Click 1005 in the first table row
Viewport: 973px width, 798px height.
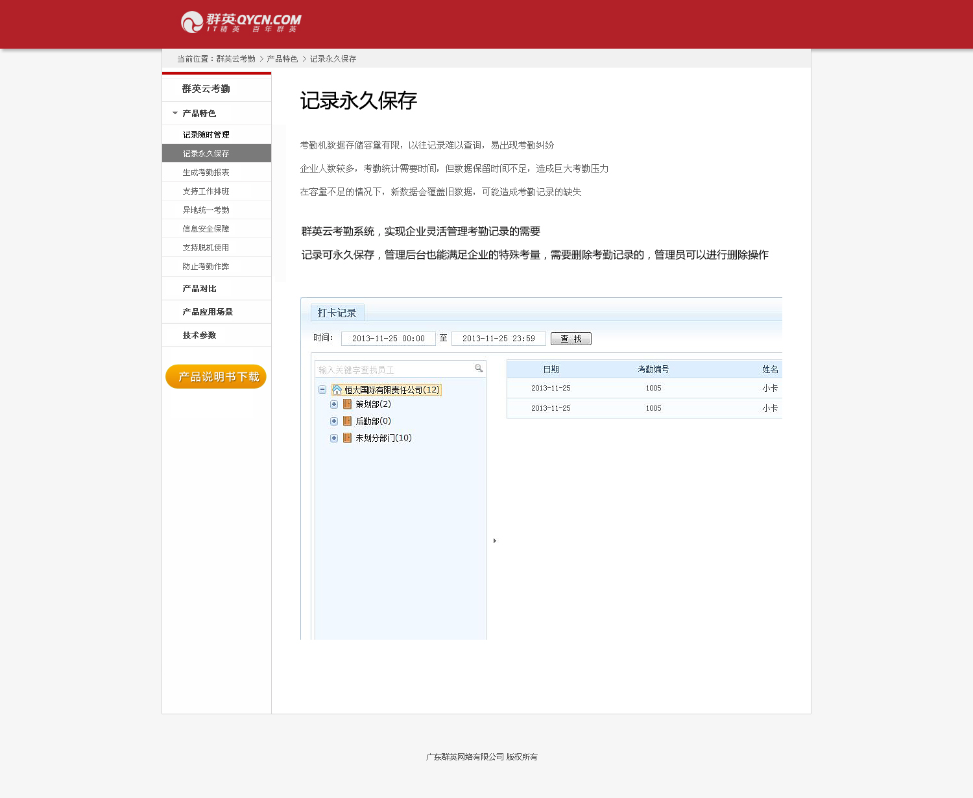[x=653, y=388]
